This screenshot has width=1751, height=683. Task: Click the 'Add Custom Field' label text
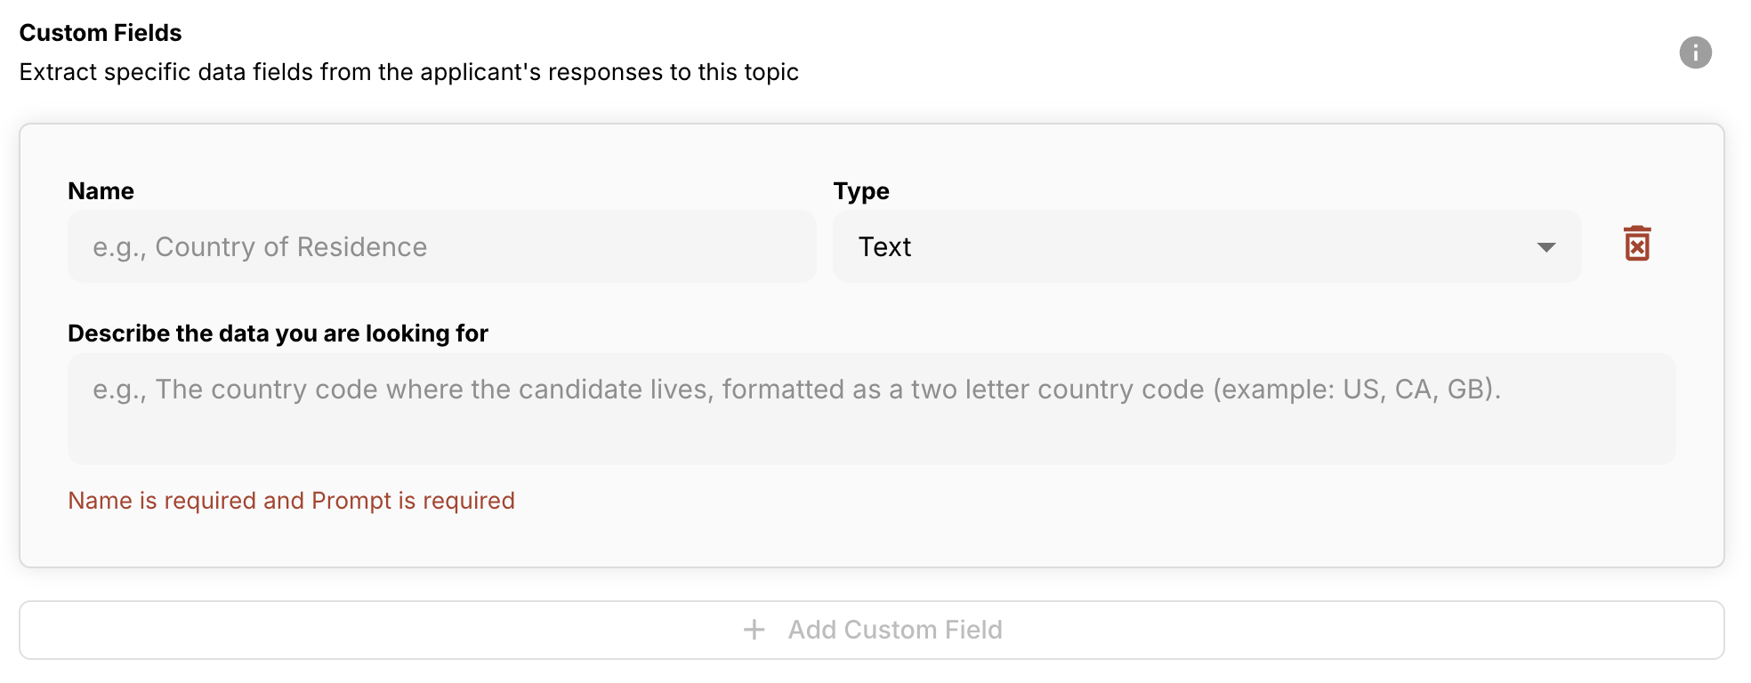pyautogui.click(x=894, y=630)
